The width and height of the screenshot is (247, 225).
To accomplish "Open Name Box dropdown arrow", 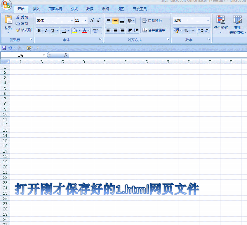I will tap(44, 55).
